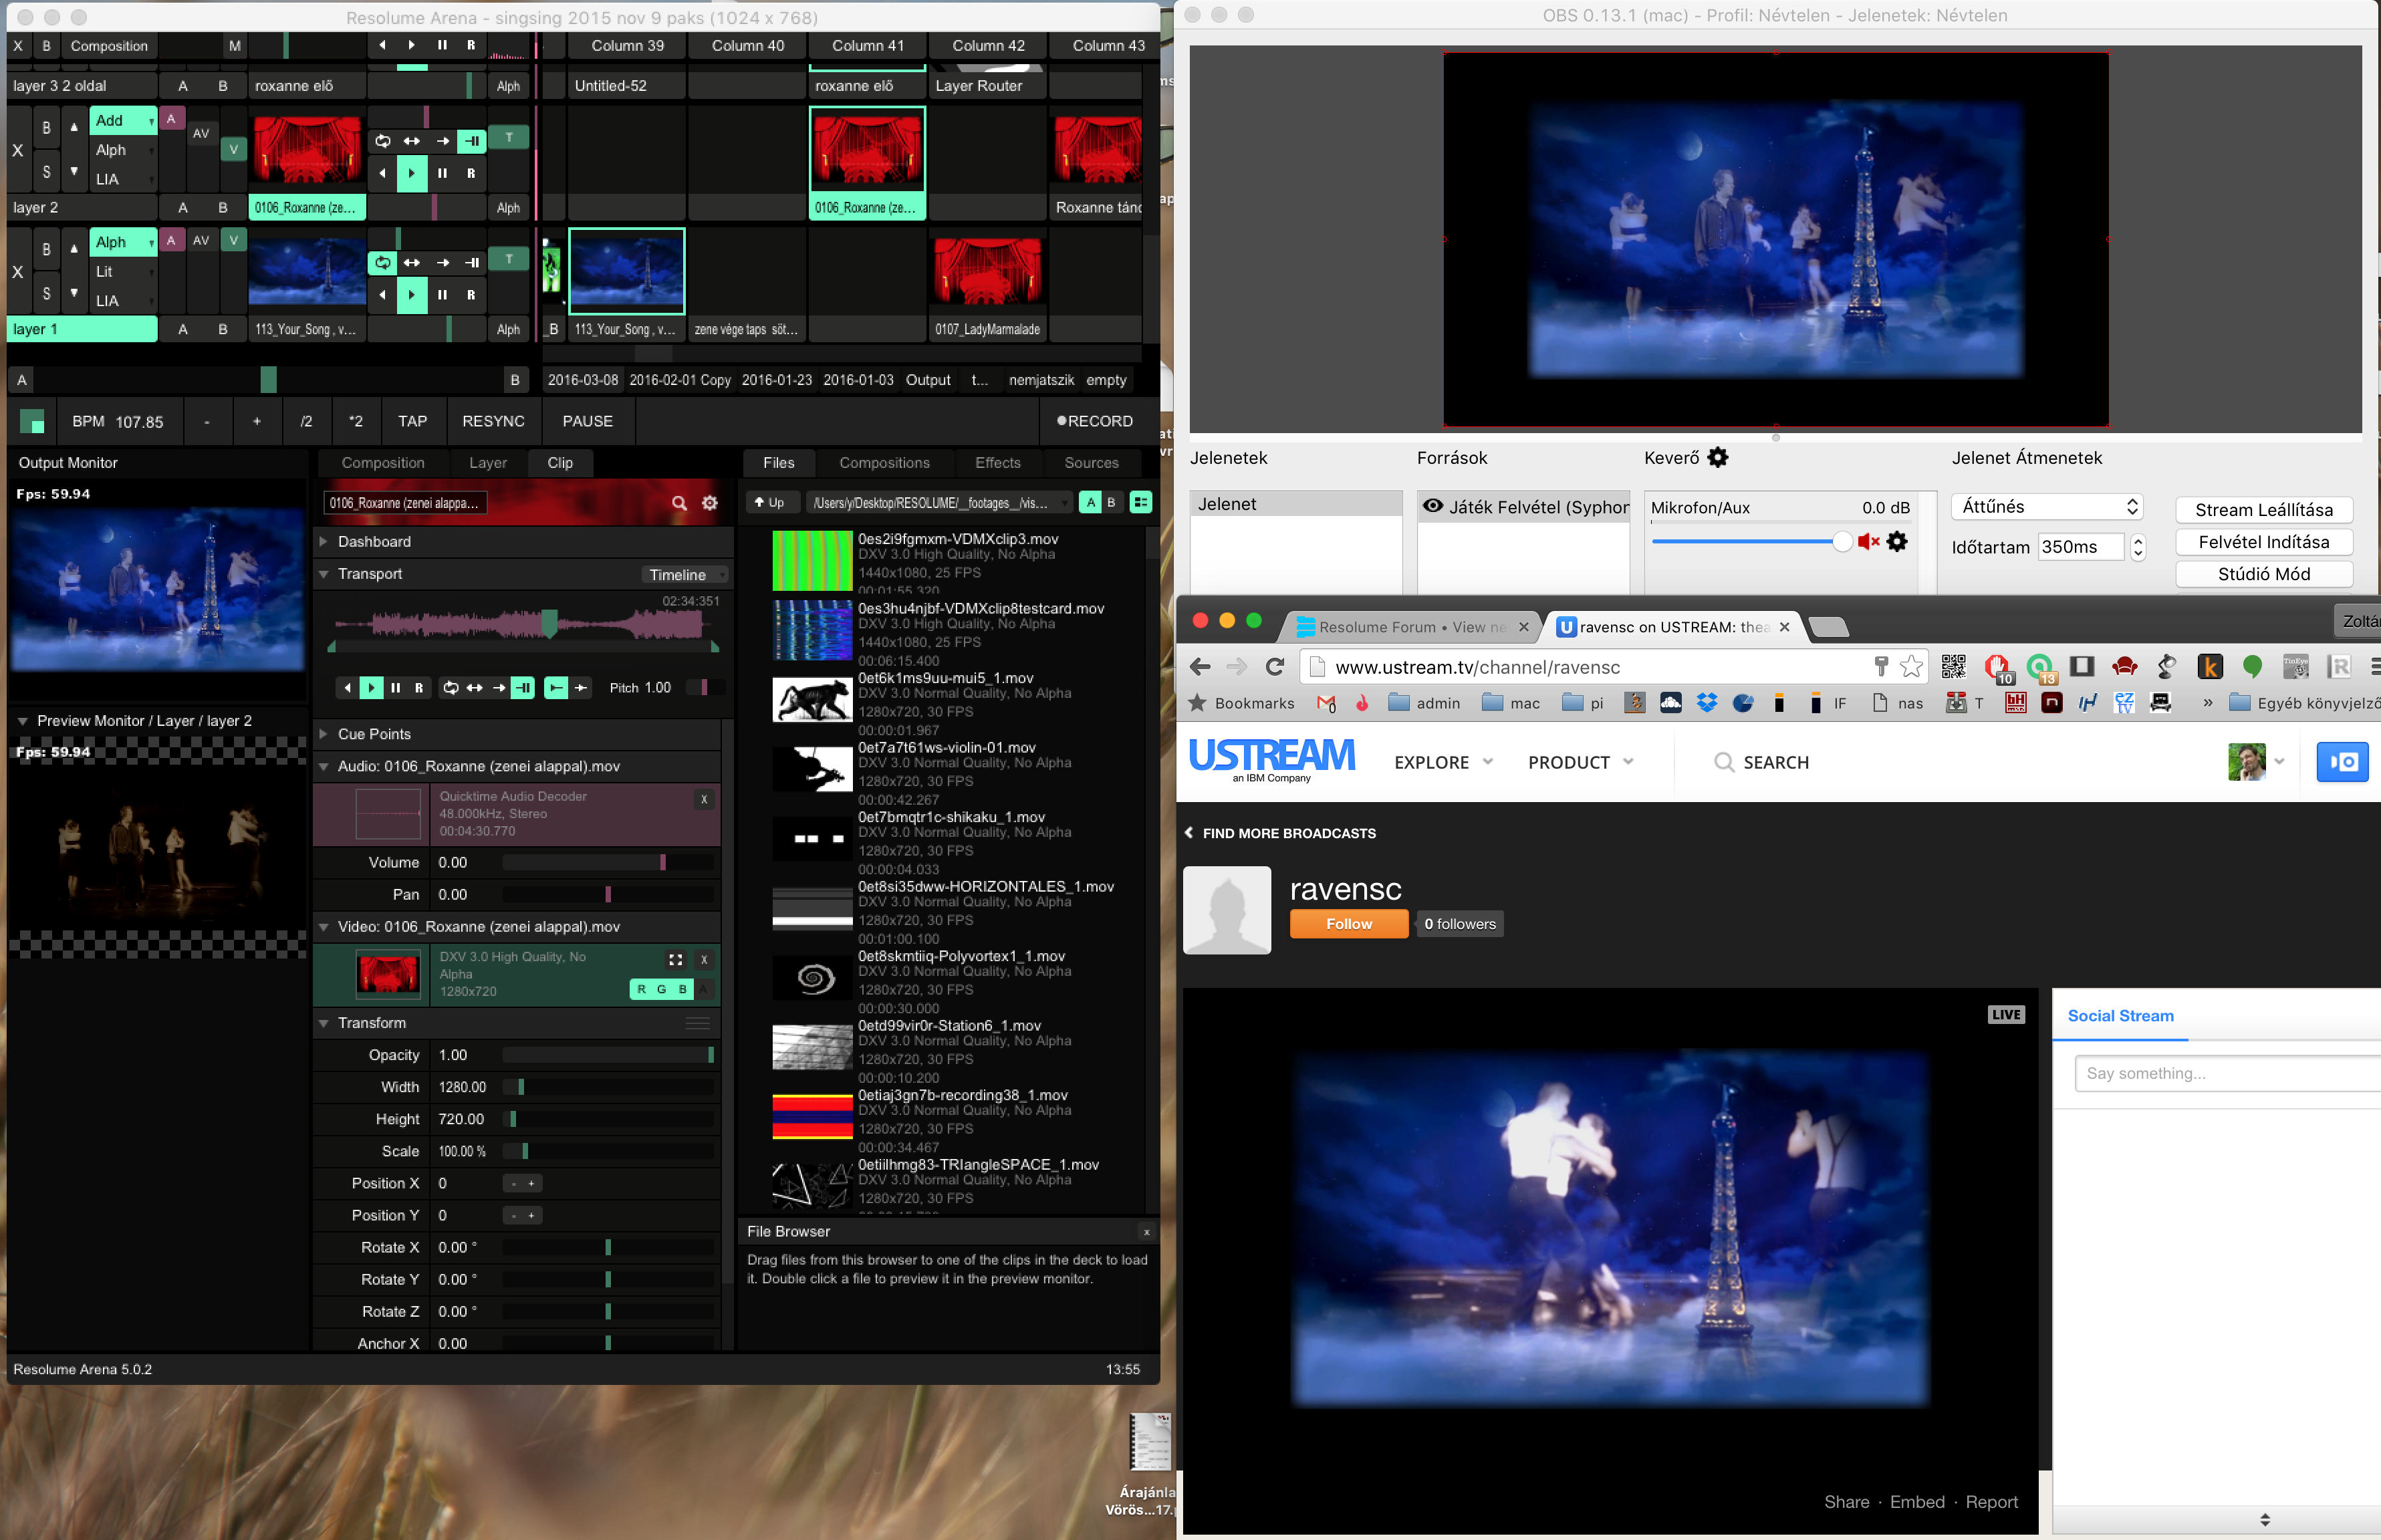Screen dimensions: 2381x1540
Task: Open the Áttűnés transition dropdown
Action: click(2047, 507)
